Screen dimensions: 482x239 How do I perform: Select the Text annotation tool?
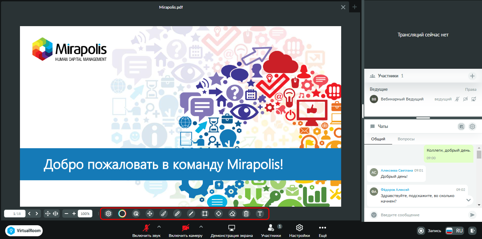click(x=260, y=214)
